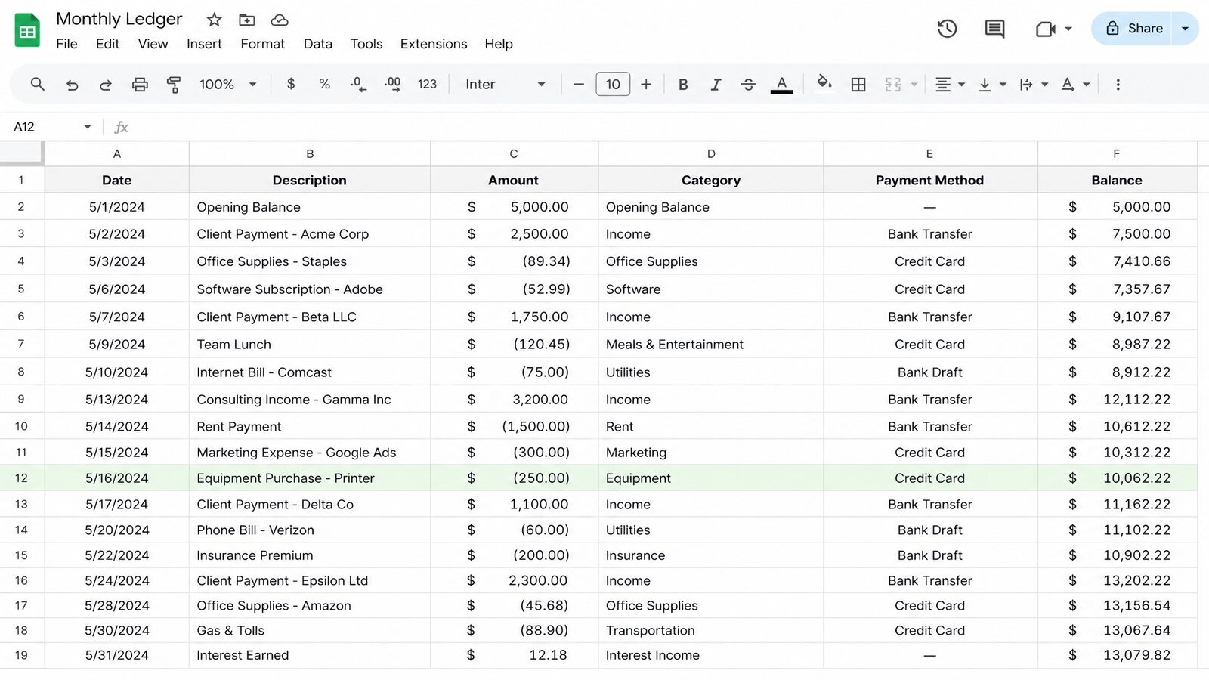Screen dimensions: 1209x680
Task: Open the text color picker
Action: click(x=782, y=84)
